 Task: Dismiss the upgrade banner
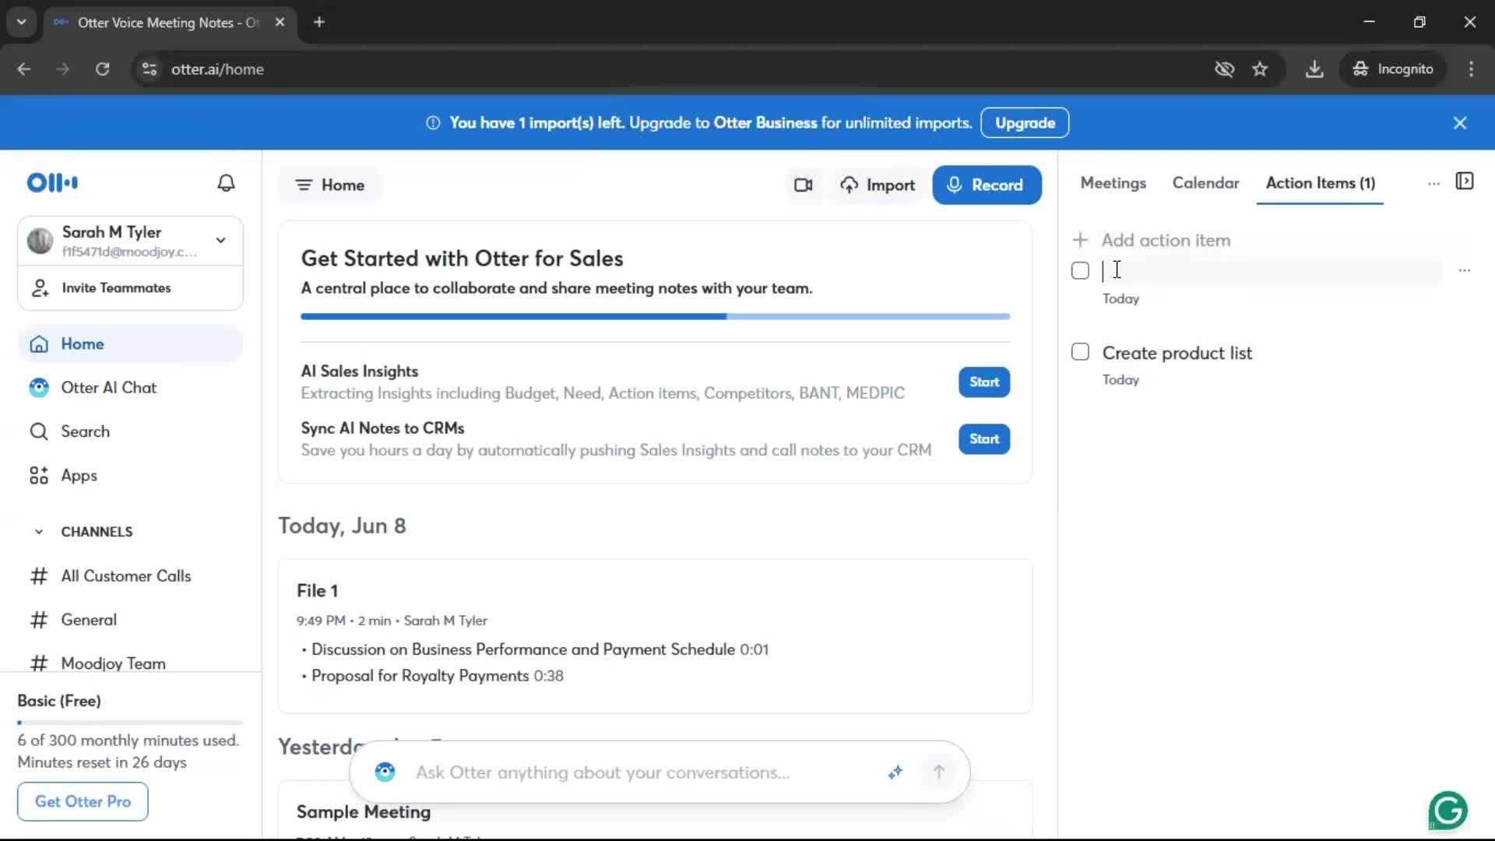[1460, 123]
